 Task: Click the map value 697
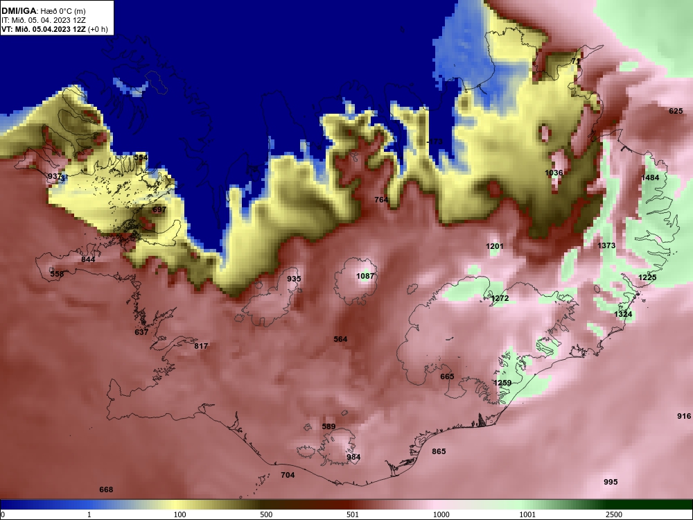pyautogui.click(x=159, y=209)
